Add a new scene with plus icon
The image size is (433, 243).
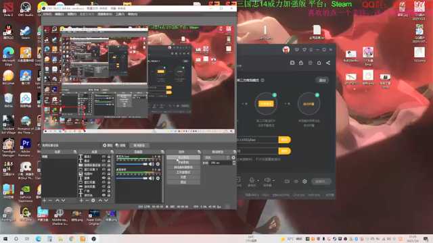45,200
